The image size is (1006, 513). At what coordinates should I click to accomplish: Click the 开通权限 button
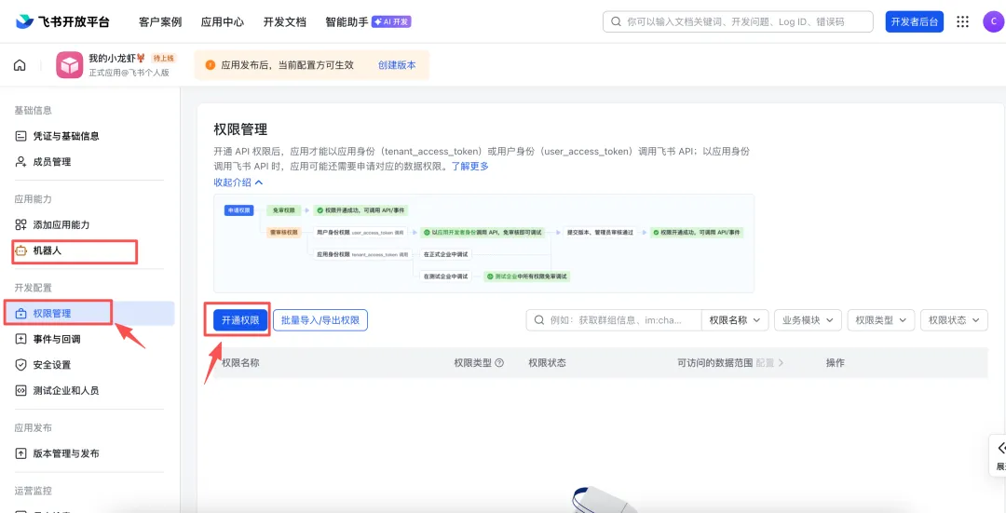coord(240,320)
